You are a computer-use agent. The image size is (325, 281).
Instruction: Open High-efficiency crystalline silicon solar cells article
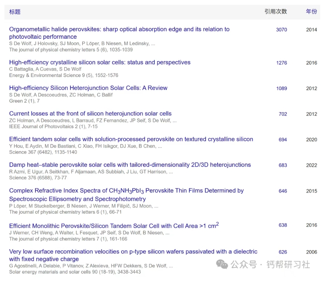click(100, 62)
